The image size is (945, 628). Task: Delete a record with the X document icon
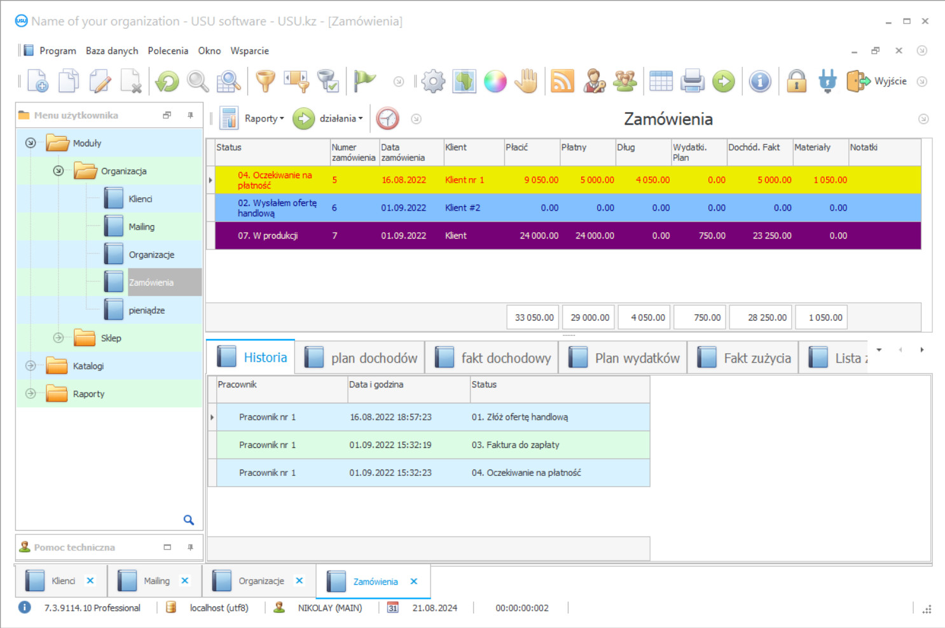(x=132, y=81)
